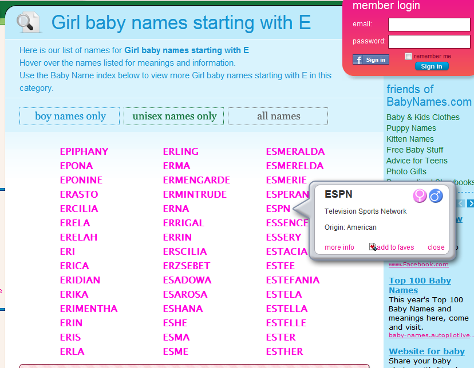
Task: Click the name ESMERIE
Action: pyautogui.click(x=286, y=180)
